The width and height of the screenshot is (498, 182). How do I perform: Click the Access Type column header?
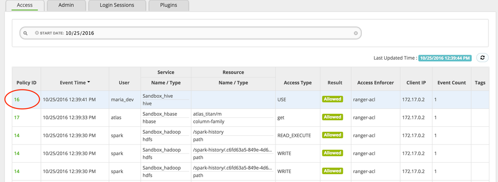coord(297,83)
